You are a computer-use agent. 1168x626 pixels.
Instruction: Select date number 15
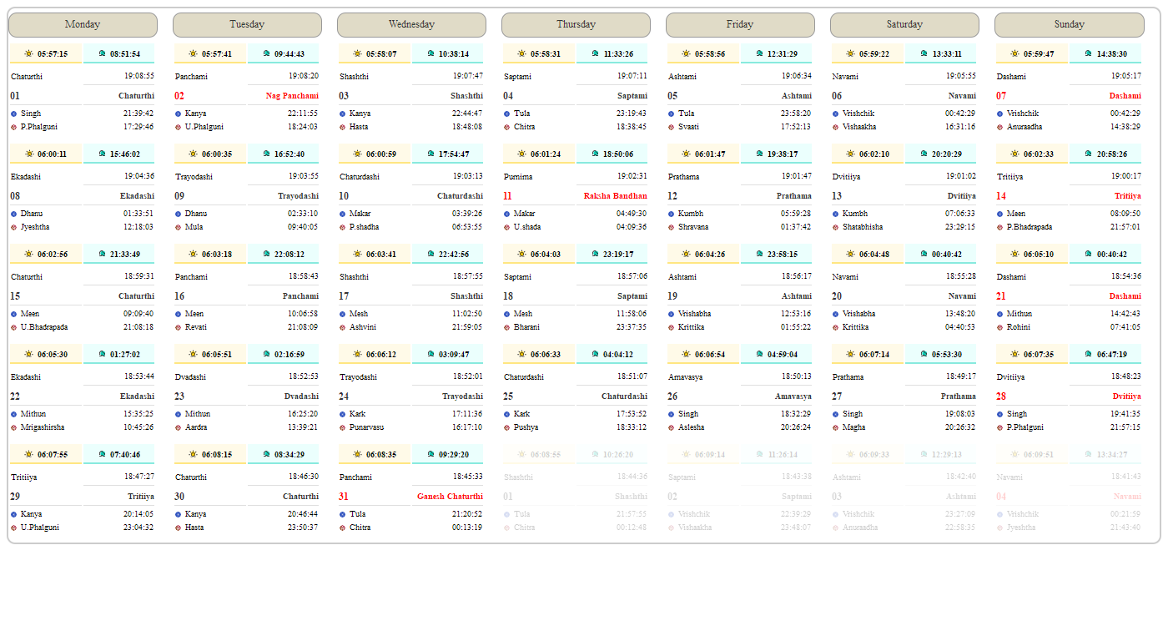click(15, 296)
